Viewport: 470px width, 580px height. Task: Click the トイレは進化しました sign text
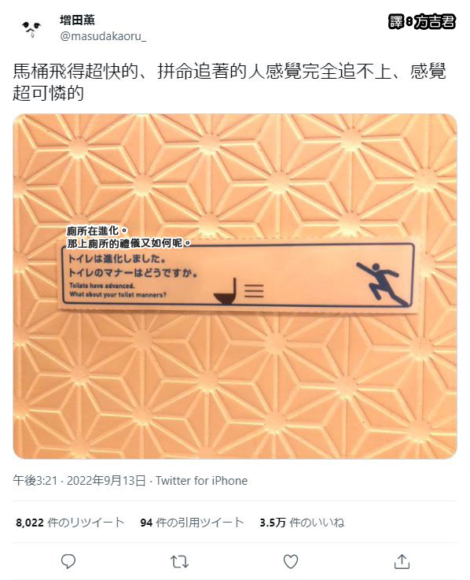tap(117, 258)
